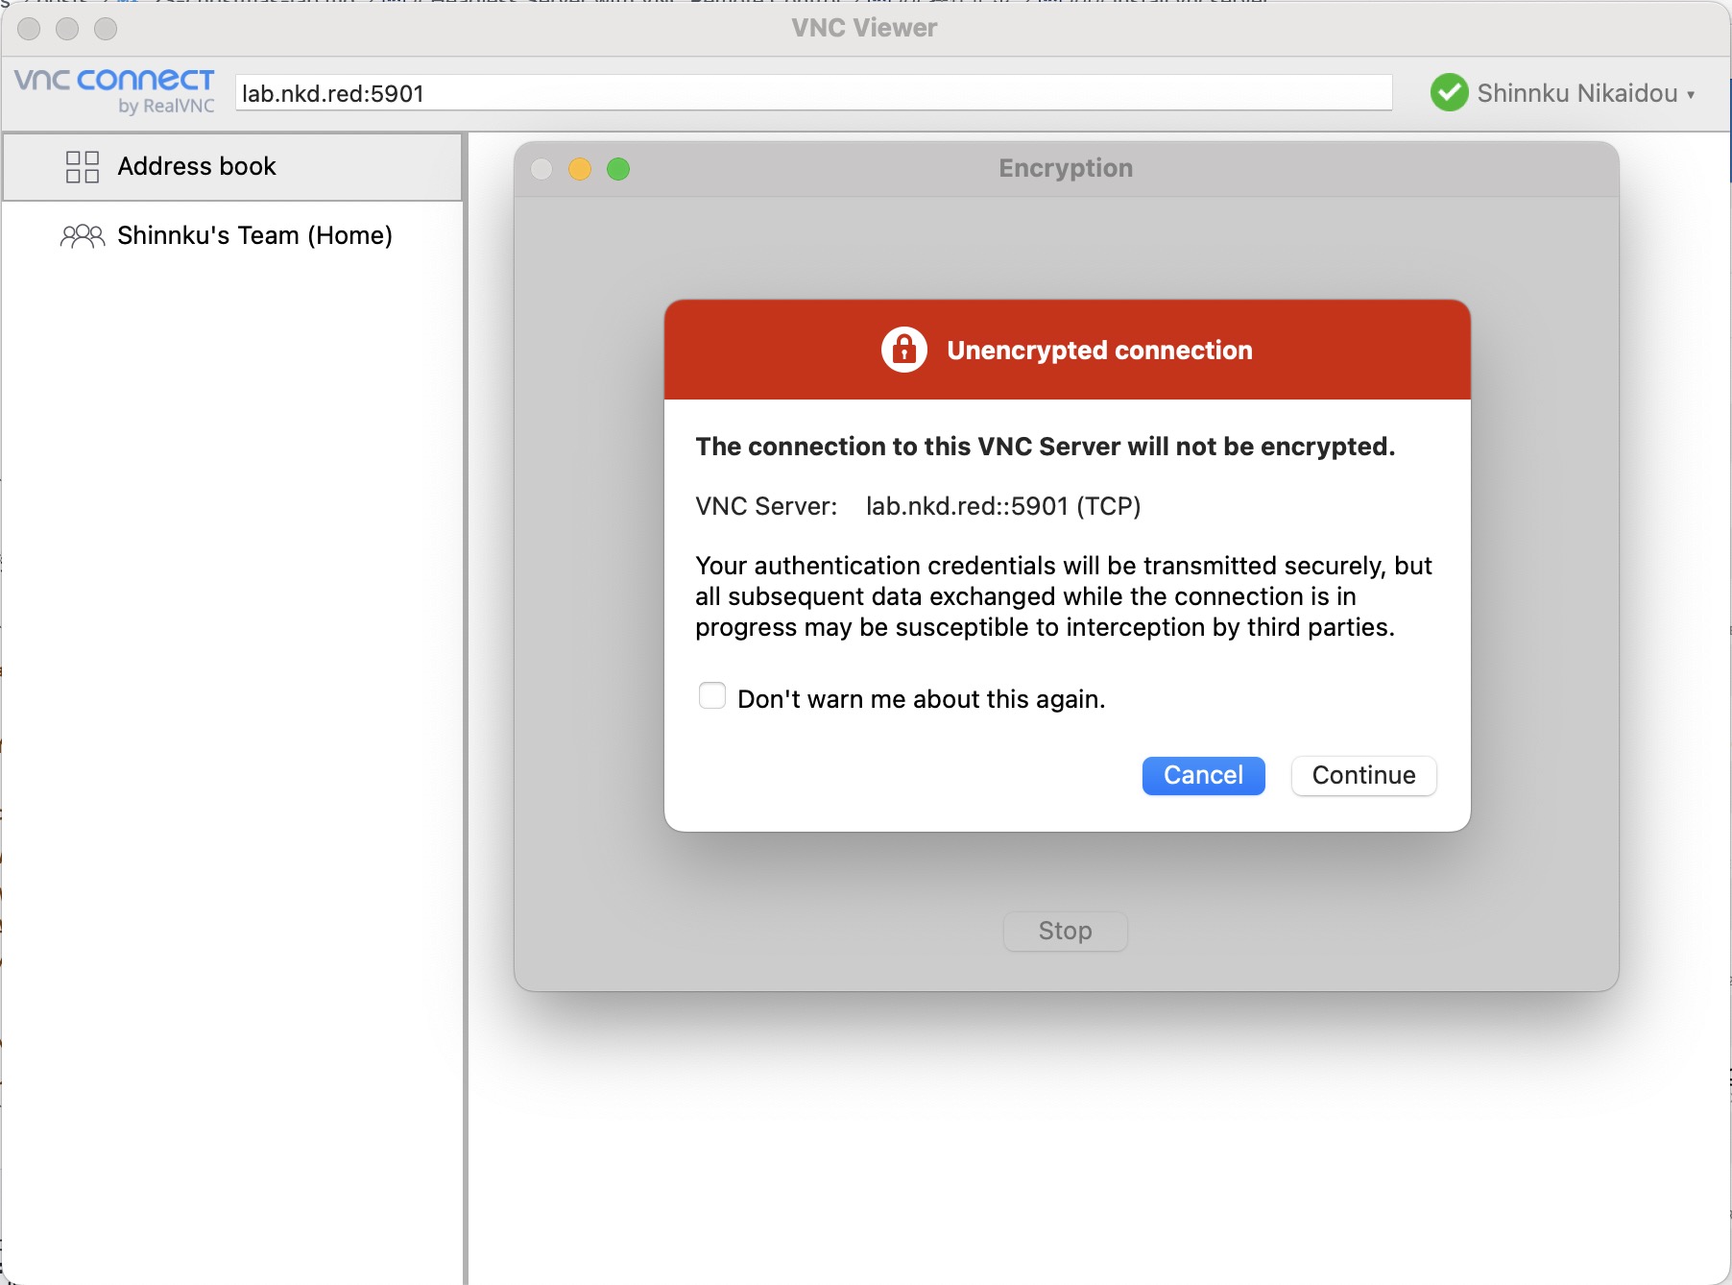The height and width of the screenshot is (1285, 1732).
Task: Click the Encryption dialog title bar
Action: tap(1065, 168)
